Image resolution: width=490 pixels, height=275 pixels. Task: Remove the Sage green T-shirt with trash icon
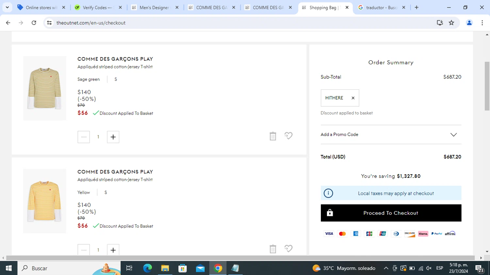273,136
